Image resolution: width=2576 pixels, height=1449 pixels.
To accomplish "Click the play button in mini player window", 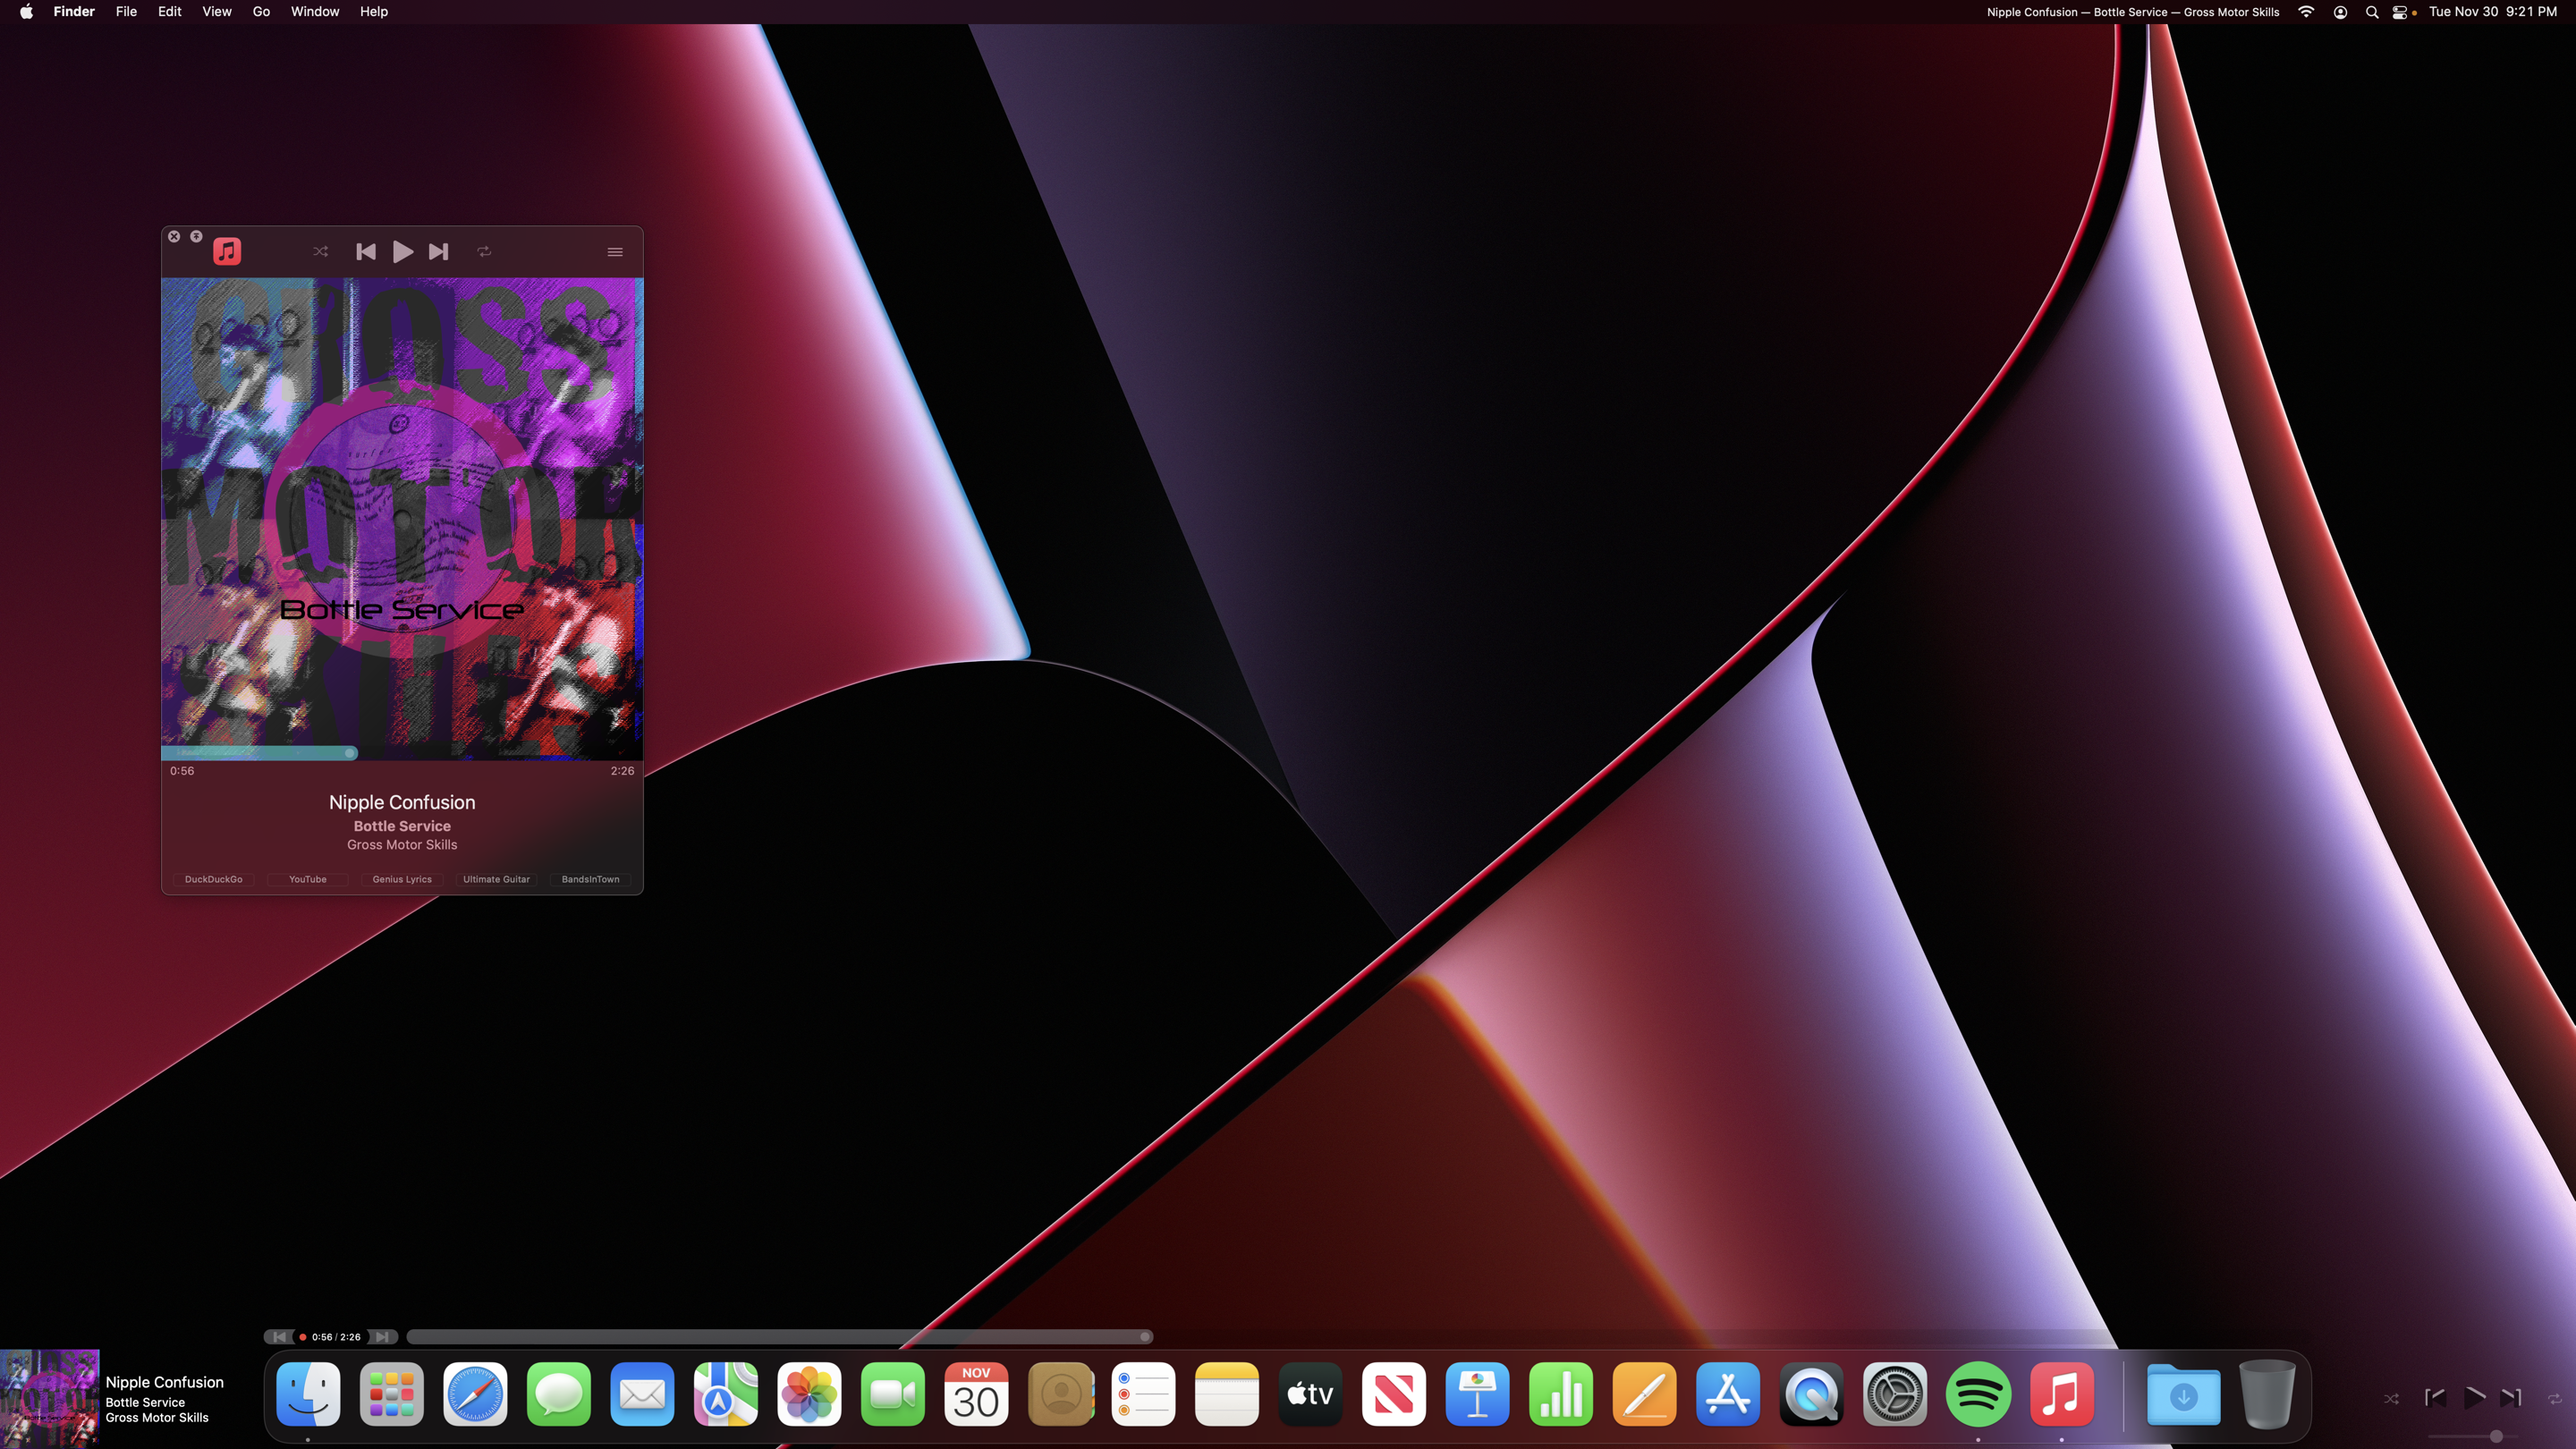I will tap(403, 251).
